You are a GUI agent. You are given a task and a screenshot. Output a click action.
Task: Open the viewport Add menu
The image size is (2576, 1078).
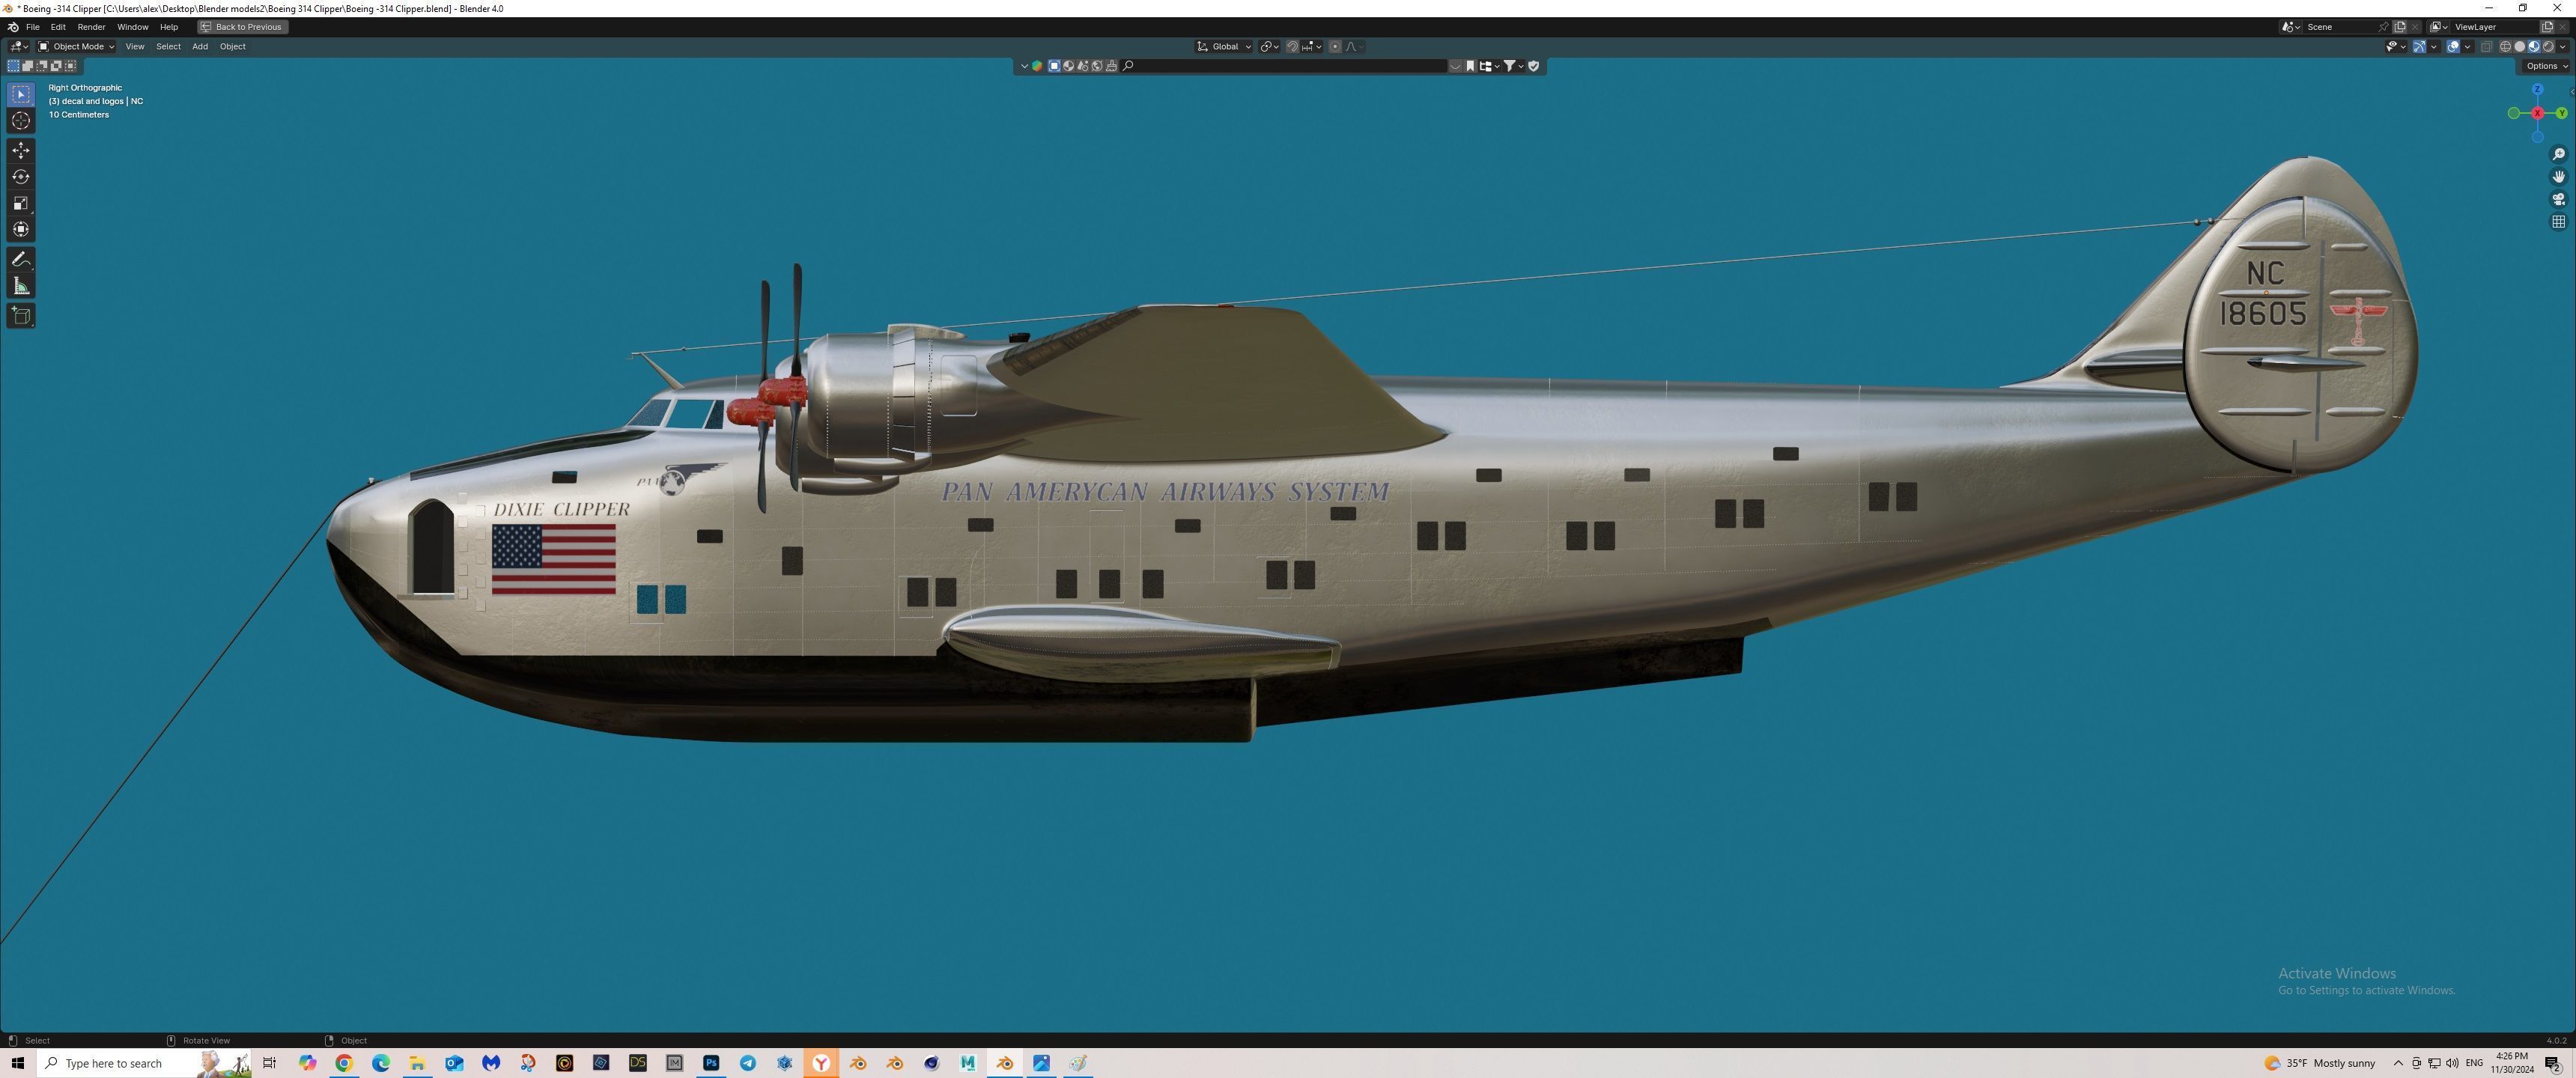[x=200, y=47]
